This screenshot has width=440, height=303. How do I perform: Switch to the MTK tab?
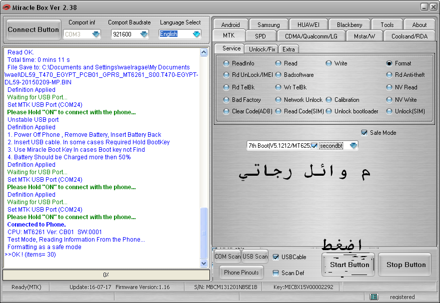229,35
